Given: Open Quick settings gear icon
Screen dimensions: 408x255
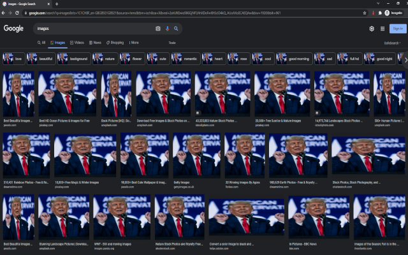Looking at the screenshot, I should tap(372, 29).
